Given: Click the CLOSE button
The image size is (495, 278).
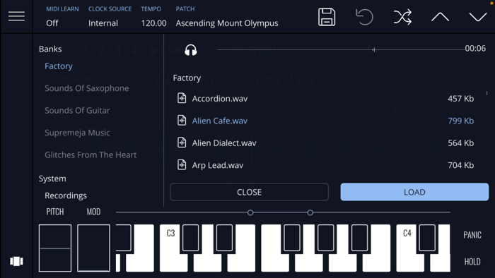Looking at the screenshot, I should (249, 192).
